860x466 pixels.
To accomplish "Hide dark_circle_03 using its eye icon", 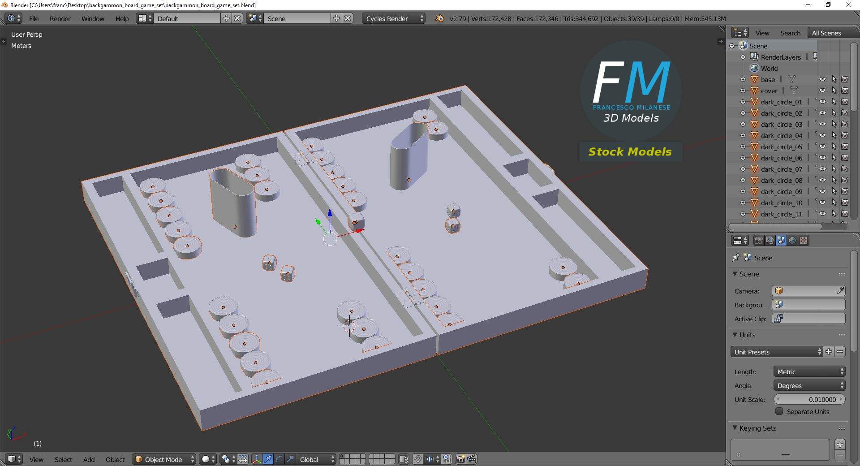I will click(823, 124).
